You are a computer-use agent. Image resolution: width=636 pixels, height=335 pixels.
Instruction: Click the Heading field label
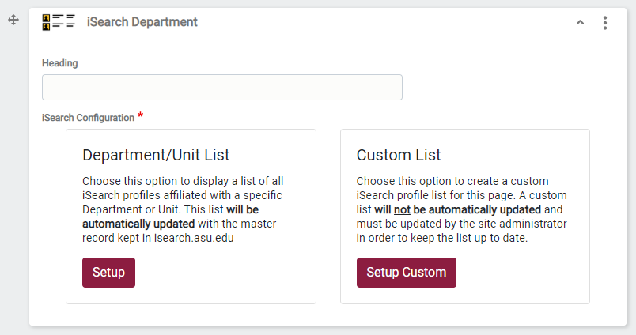tap(59, 63)
